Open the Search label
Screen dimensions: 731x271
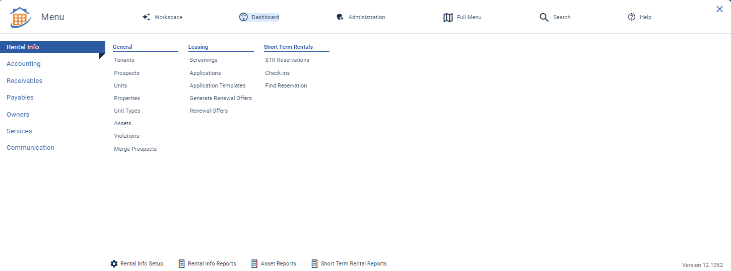point(562,17)
